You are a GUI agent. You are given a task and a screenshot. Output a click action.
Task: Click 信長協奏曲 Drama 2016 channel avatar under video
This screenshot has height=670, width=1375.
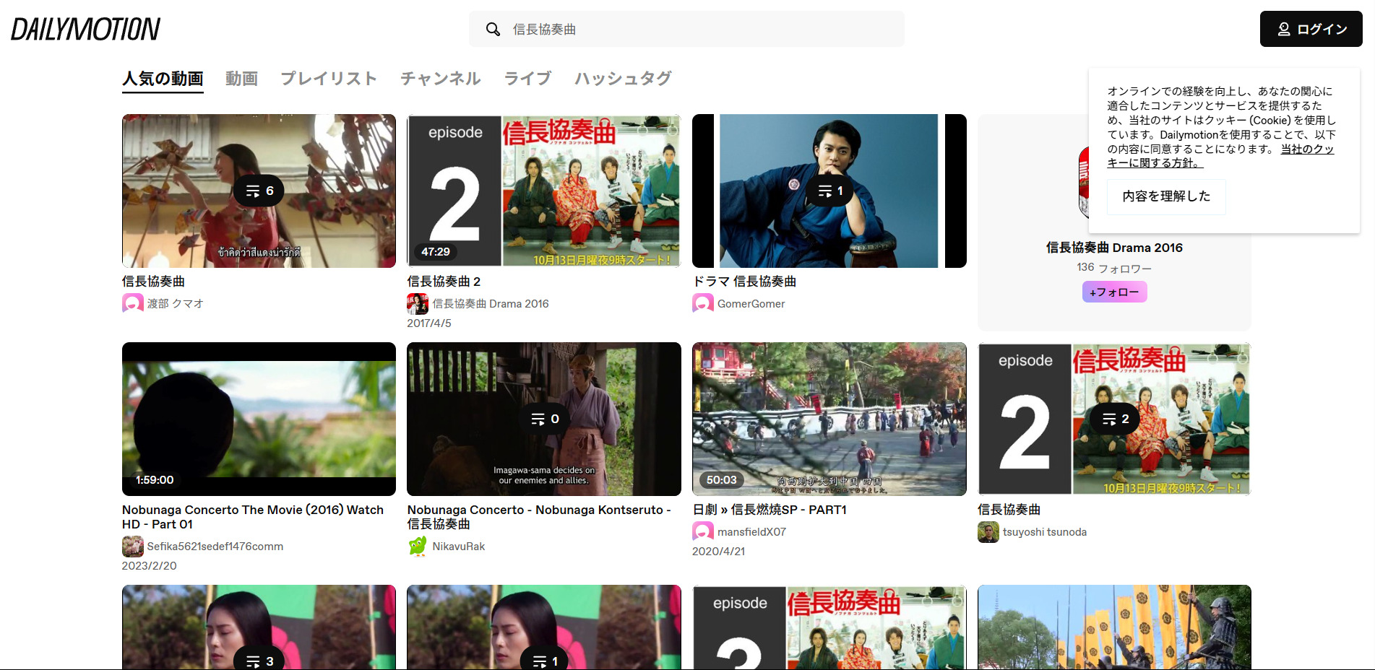pyautogui.click(x=418, y=304)
